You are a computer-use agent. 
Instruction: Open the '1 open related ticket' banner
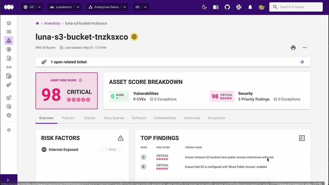click(x=173, y=62)
